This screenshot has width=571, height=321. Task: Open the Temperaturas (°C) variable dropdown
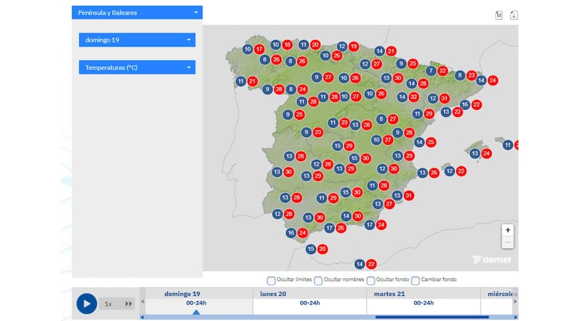pos(137,68)
